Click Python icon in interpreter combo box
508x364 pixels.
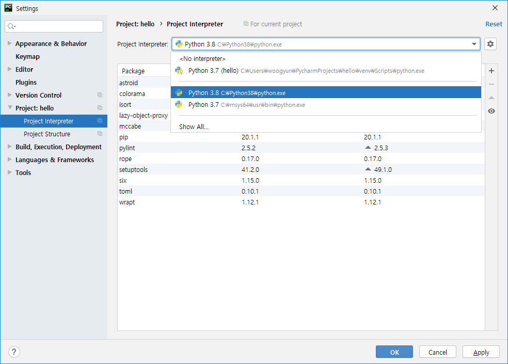(x=179, y=44)
